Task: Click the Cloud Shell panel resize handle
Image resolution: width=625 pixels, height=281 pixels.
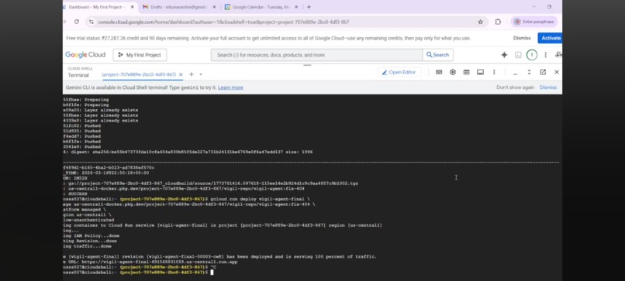Action: (x=307, y=65)
